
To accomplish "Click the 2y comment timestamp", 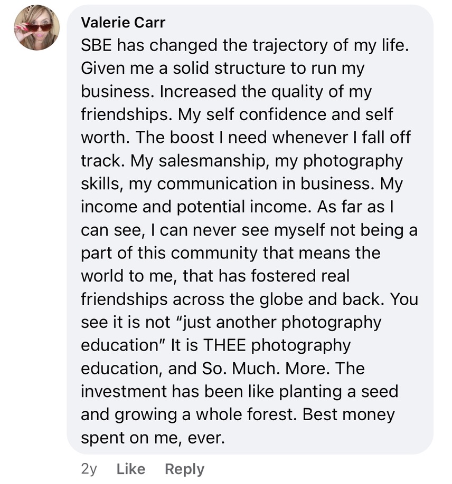I will pyautogui.click(x=89, y=469).
